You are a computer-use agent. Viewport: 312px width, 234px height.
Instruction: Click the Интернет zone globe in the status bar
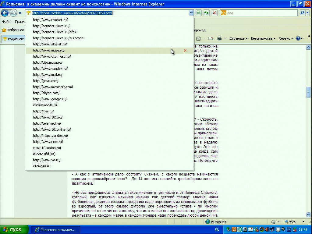pos(207,222)
